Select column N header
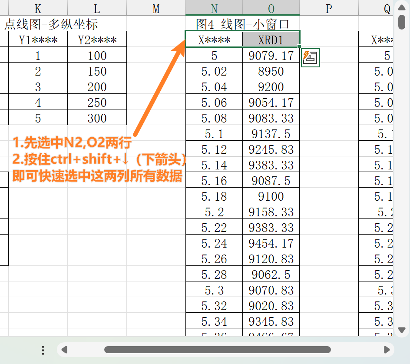This screenshot has height=364, width=410. point(214,8)
